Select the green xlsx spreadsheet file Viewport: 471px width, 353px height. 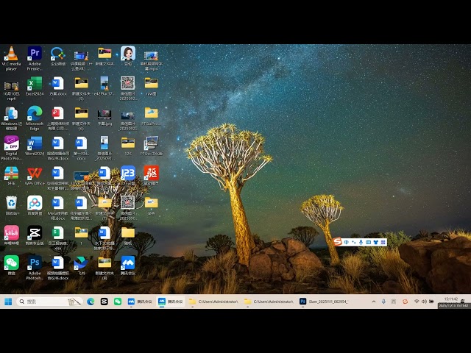pos(57,238)
